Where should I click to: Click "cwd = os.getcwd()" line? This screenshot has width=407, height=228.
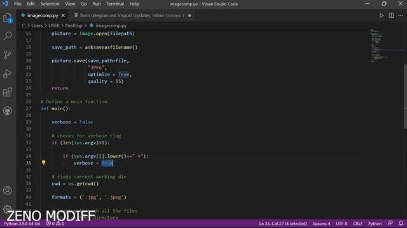(x=75, y=184)
